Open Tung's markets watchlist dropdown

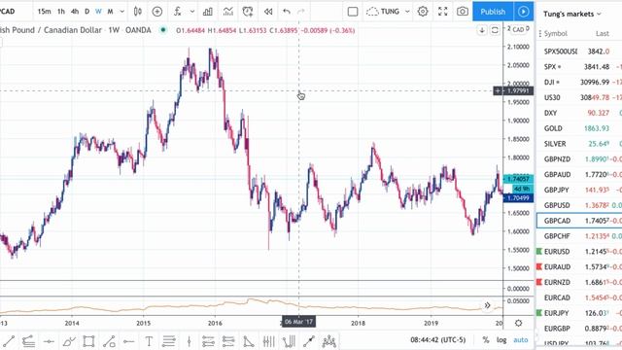point(572,14)
